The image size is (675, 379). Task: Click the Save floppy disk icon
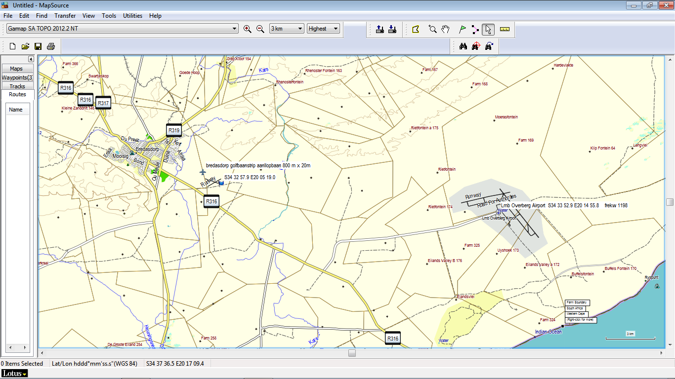[x=38, y=46]
